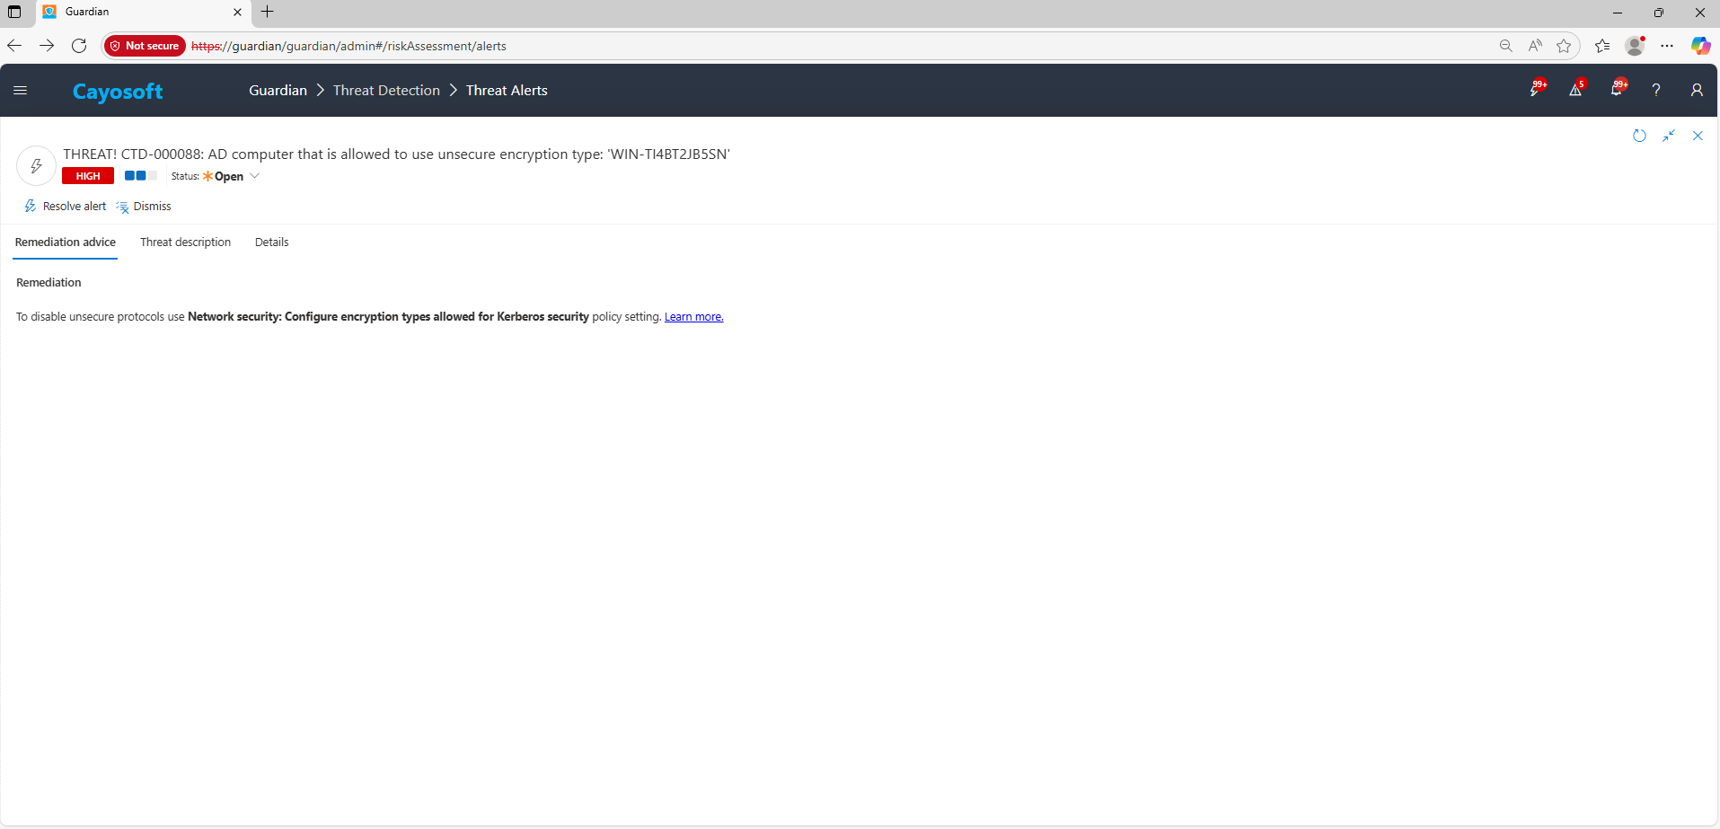The image size is (1720, 829).
Task: Close the threat alert detail panel
Action: (x=1698, y=136)
